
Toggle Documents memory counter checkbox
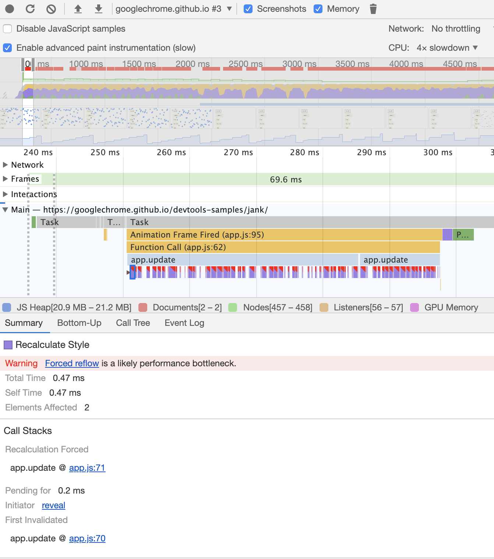tap(143, 307)
